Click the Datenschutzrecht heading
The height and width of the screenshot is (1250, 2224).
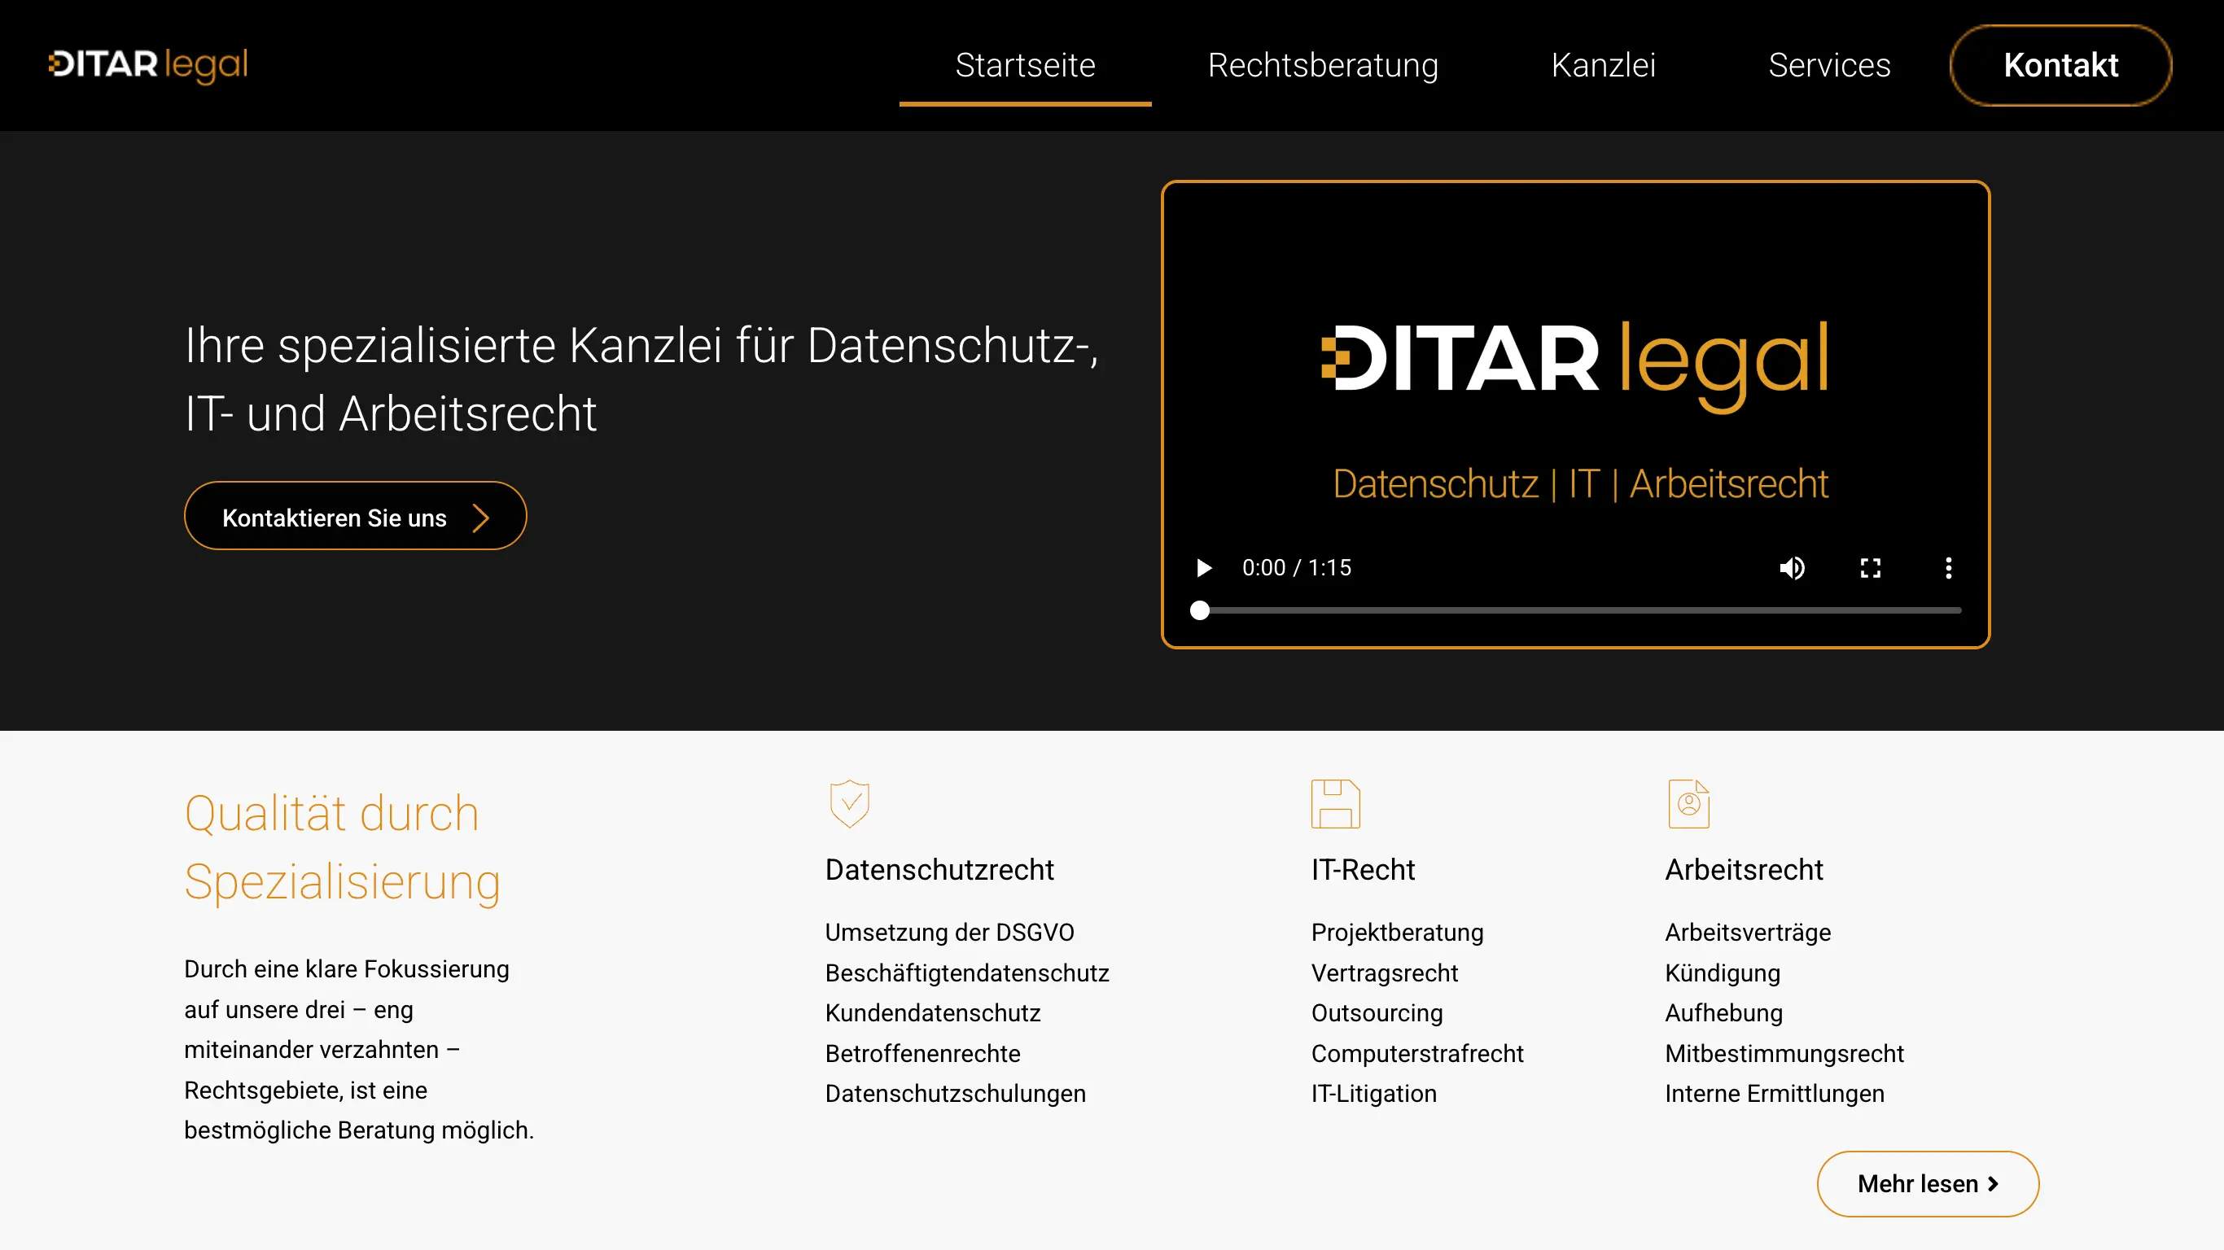939,869
